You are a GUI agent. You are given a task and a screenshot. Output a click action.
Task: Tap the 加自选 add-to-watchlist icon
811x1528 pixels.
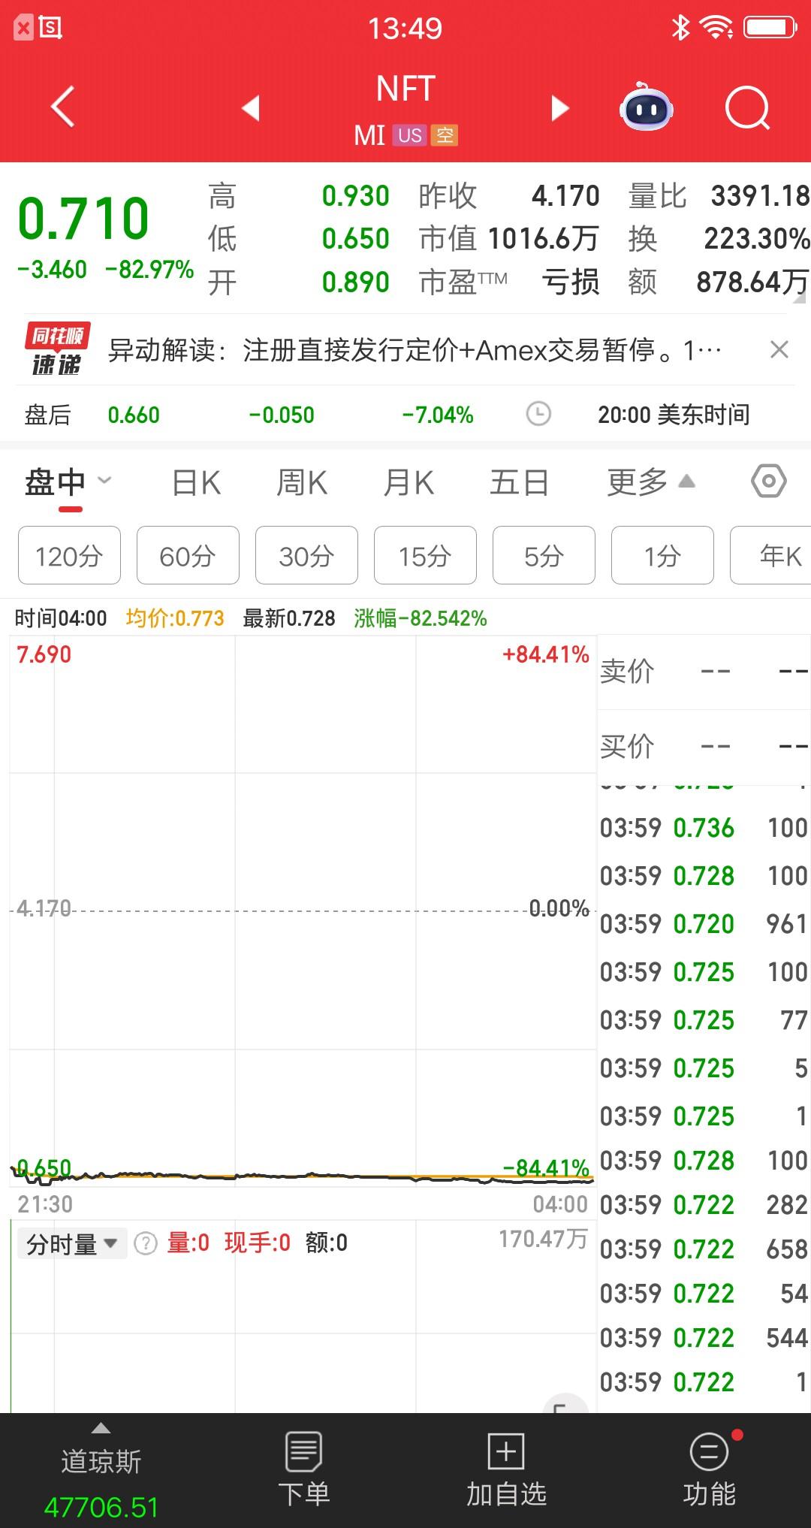pyautogui.click(x=506, y=1451)
